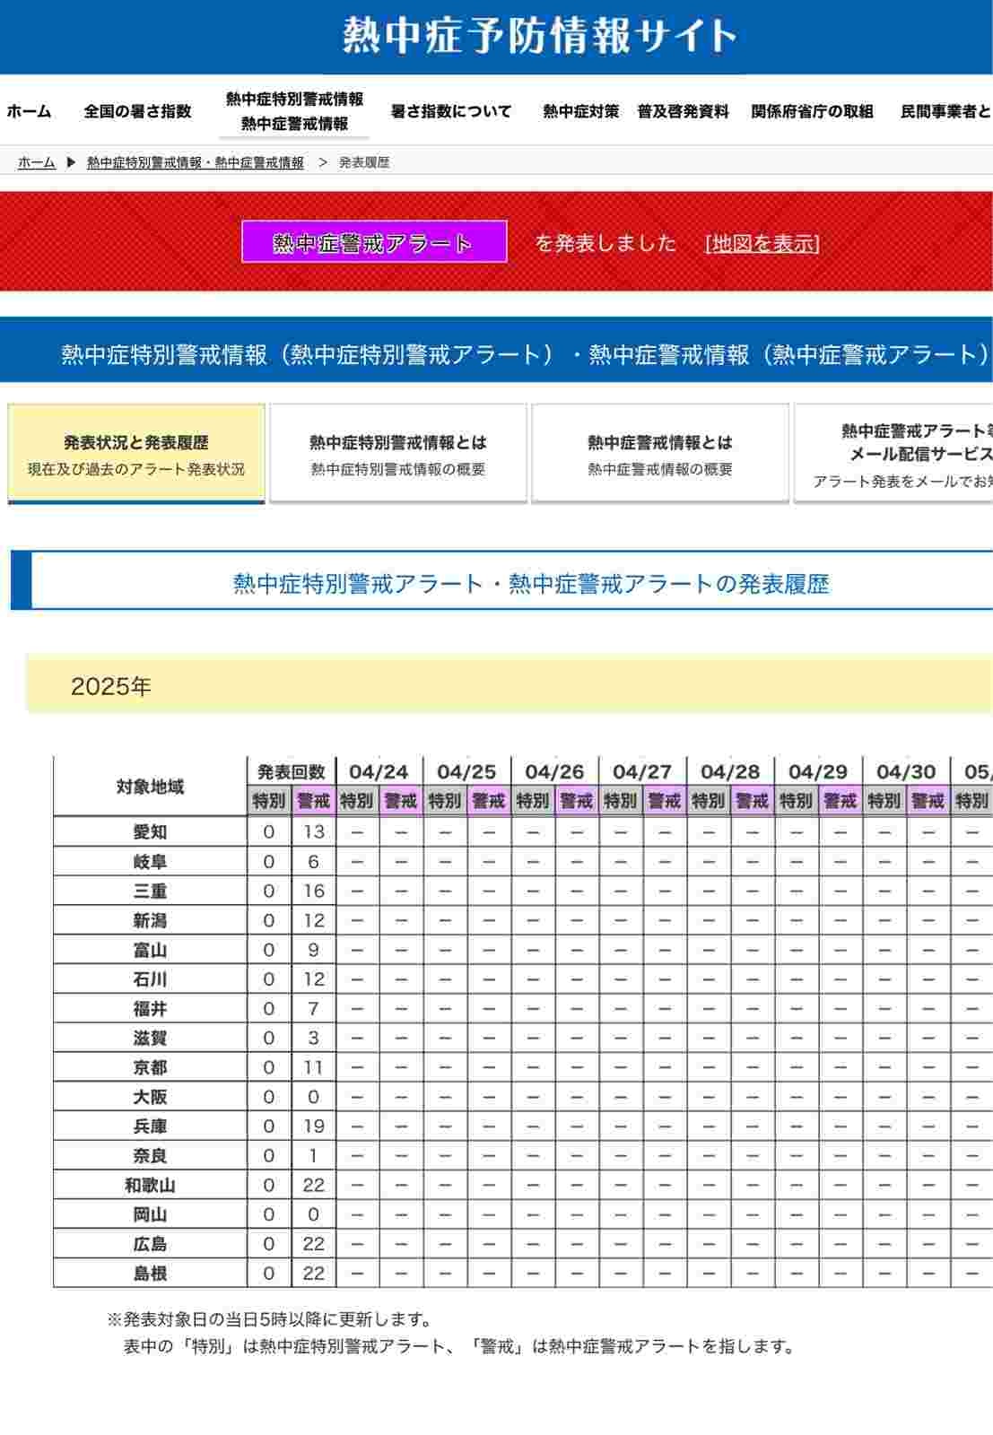Viewport: 993px width, 1435px height.
Task: Click 熱中症特別警戒情報・熱中症警戒情報 breadcrumb link
Action: point(195,162)
